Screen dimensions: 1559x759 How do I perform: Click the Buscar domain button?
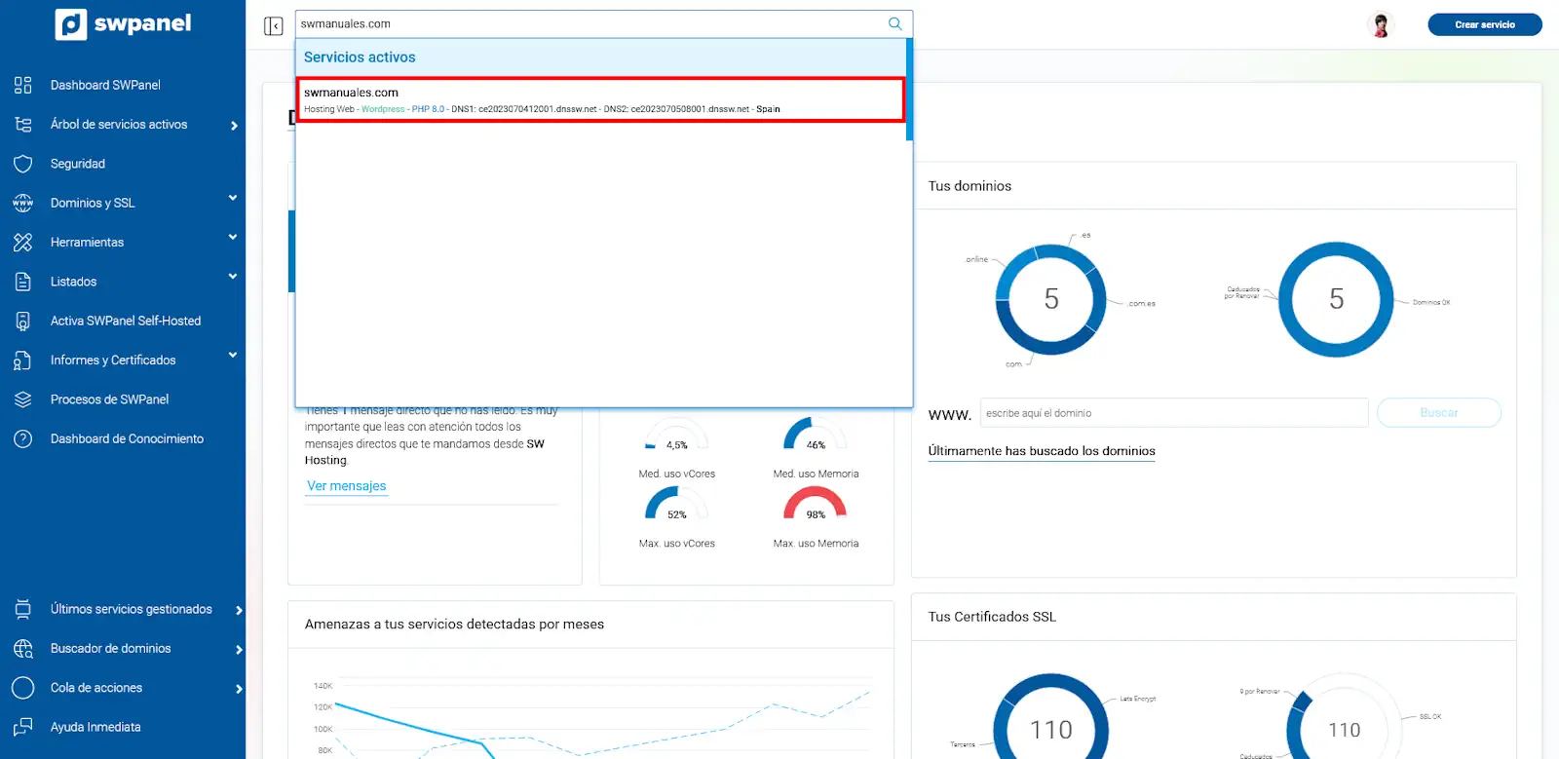click(1438, 413)
